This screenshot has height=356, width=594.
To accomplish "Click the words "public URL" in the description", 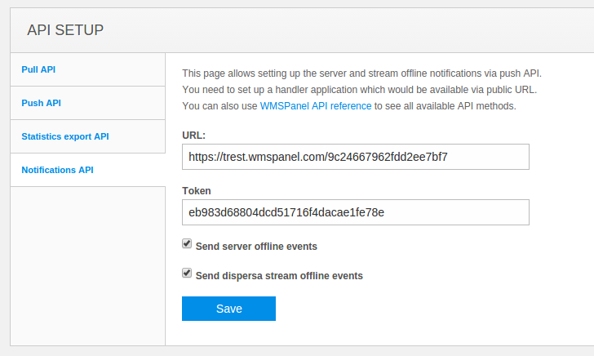I will click(x=508, y=90).
